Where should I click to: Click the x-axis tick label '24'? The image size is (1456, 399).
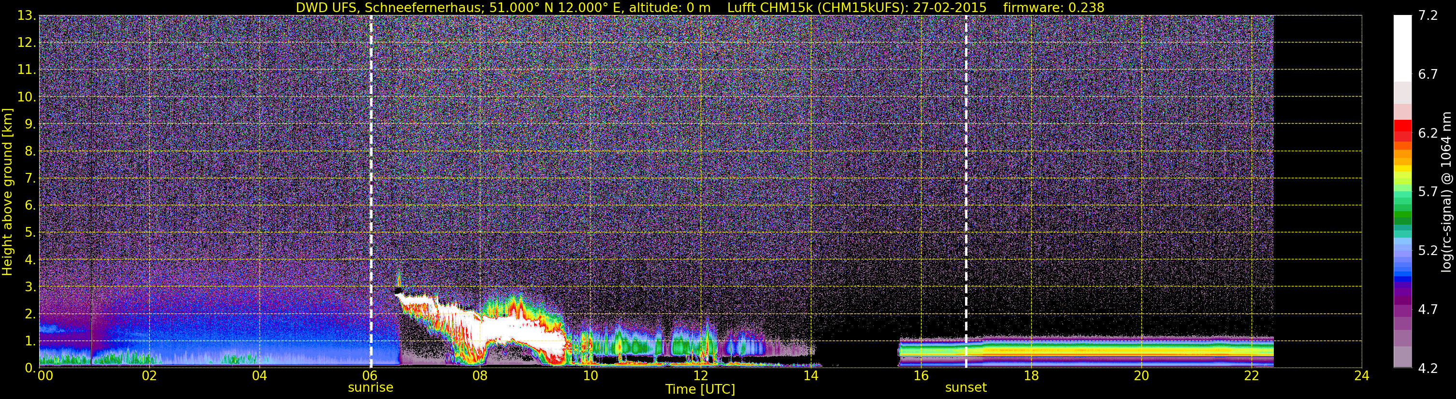pos(1362,376)
